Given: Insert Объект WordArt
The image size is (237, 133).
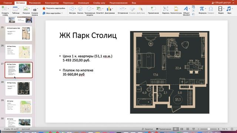Looking at the screenshot, I should click(x=186, y=9).
